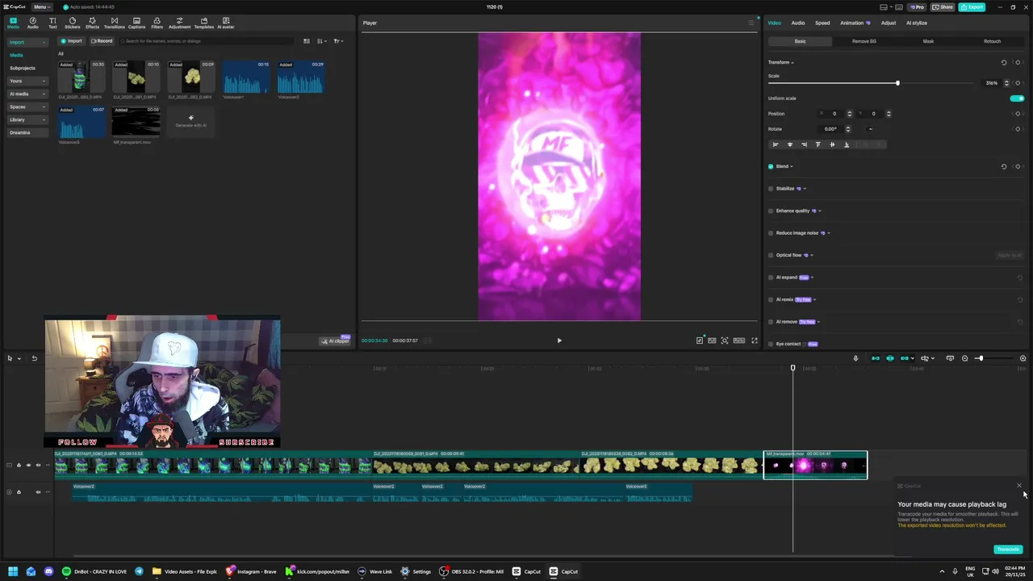Switch to the Audio tab in inspector

coord(797,23)
